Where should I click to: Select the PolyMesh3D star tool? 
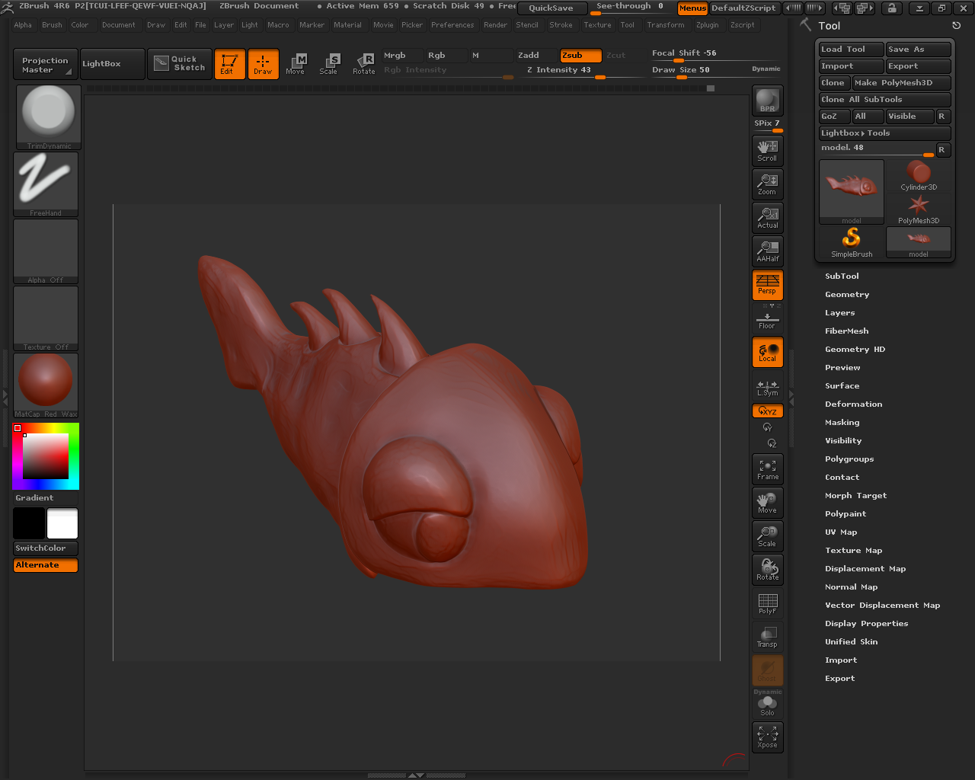pyautogui.click(x=919, y=209)
